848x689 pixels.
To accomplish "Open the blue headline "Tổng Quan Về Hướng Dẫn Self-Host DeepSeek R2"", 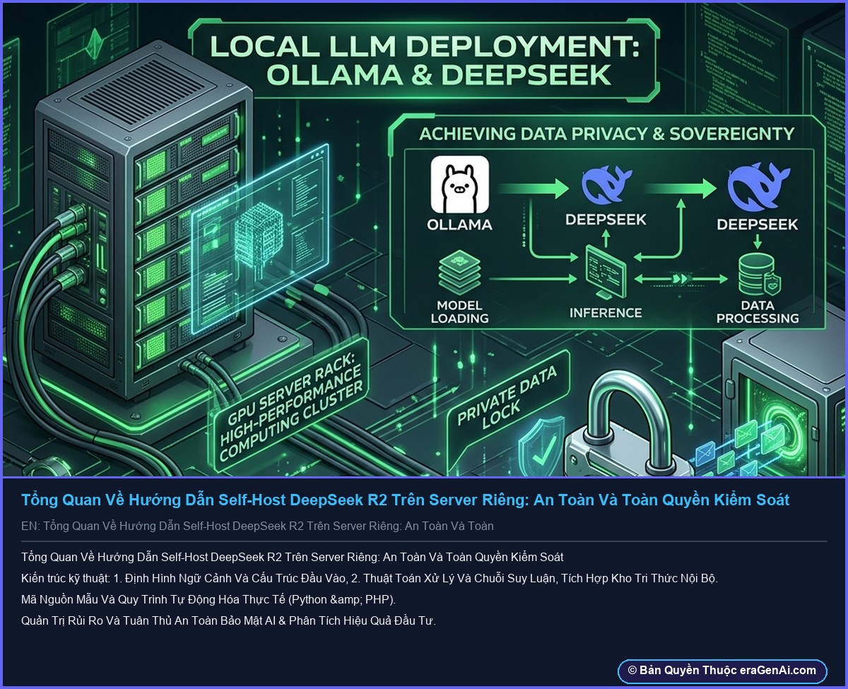I will pyautogui.click(x=405, y=500).
